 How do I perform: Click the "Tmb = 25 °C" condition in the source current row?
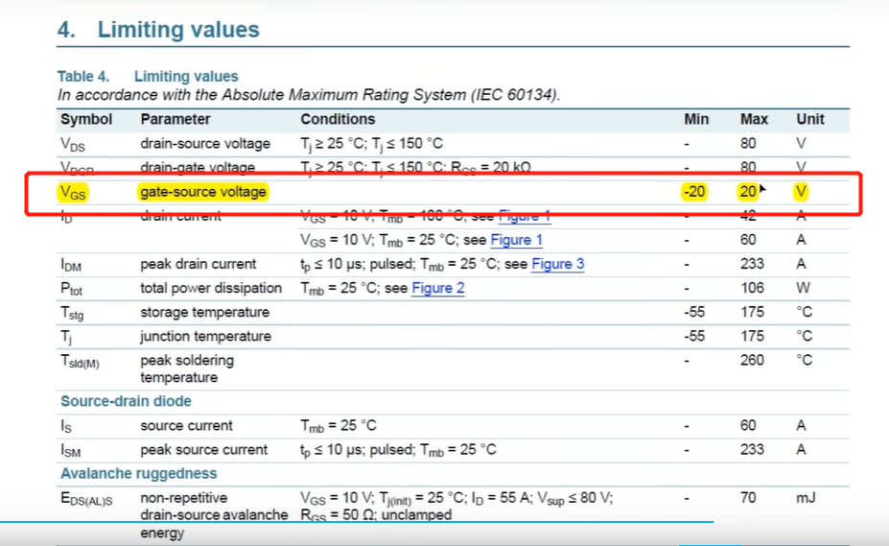pyautogui.click(x=339, y=426)
